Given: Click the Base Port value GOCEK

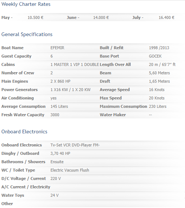Looking at the screenshot, I should point(155,56).
